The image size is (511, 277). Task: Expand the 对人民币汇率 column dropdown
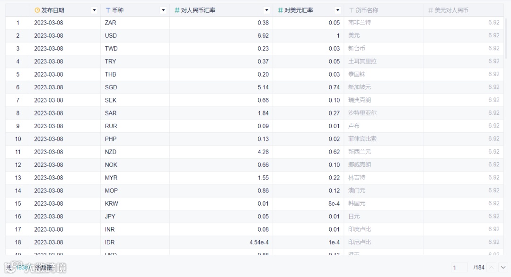266,10
